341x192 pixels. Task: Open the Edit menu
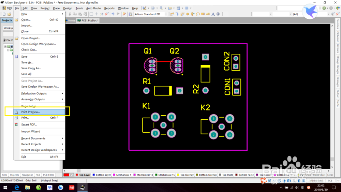coord(25,8)
